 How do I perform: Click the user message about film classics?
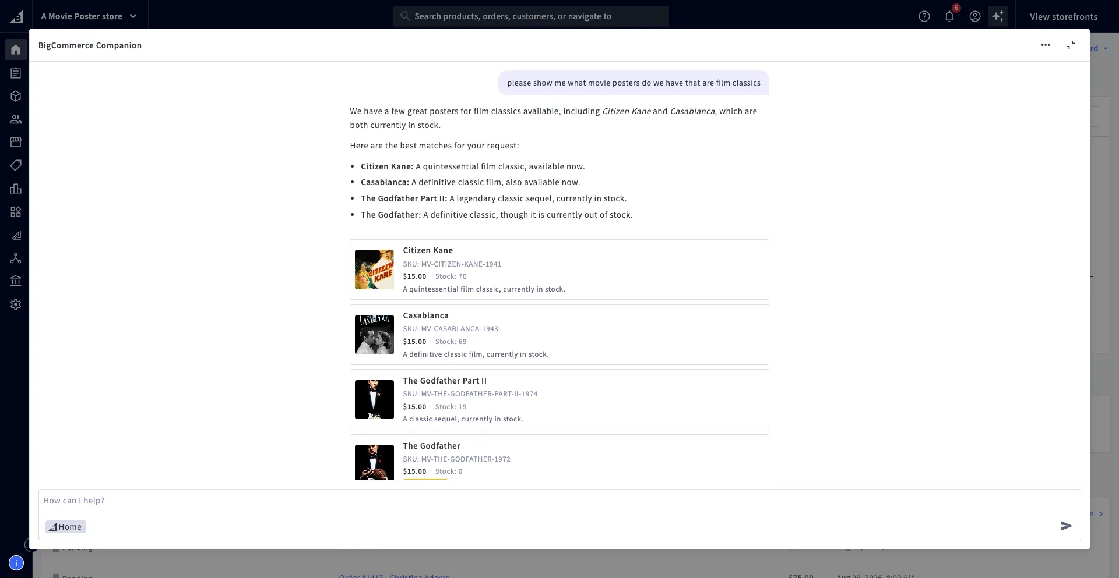pyautogui.click(x=634, y=83)
